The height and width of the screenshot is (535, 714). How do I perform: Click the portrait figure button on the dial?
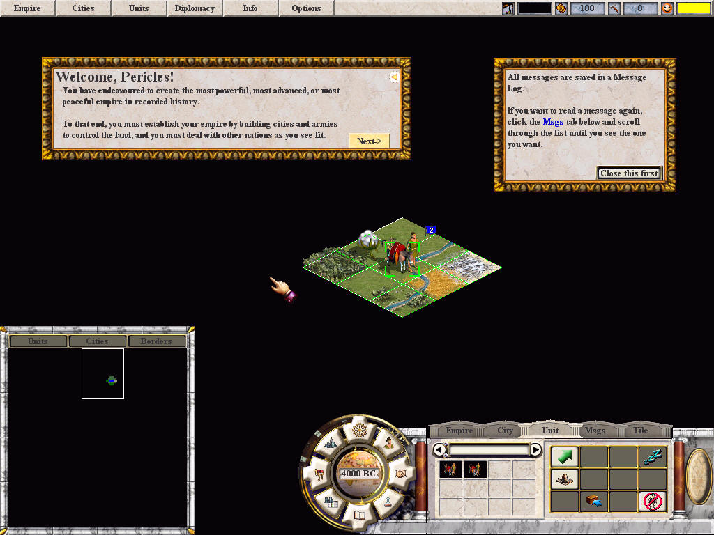pyautogui.click(x=388, y=442)
